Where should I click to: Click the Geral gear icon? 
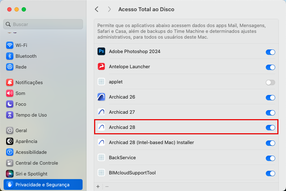pyautogui.click(x=10, y=130)
